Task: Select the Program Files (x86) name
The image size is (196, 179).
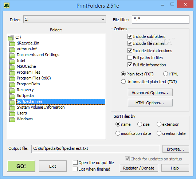Action: [34, 78]
